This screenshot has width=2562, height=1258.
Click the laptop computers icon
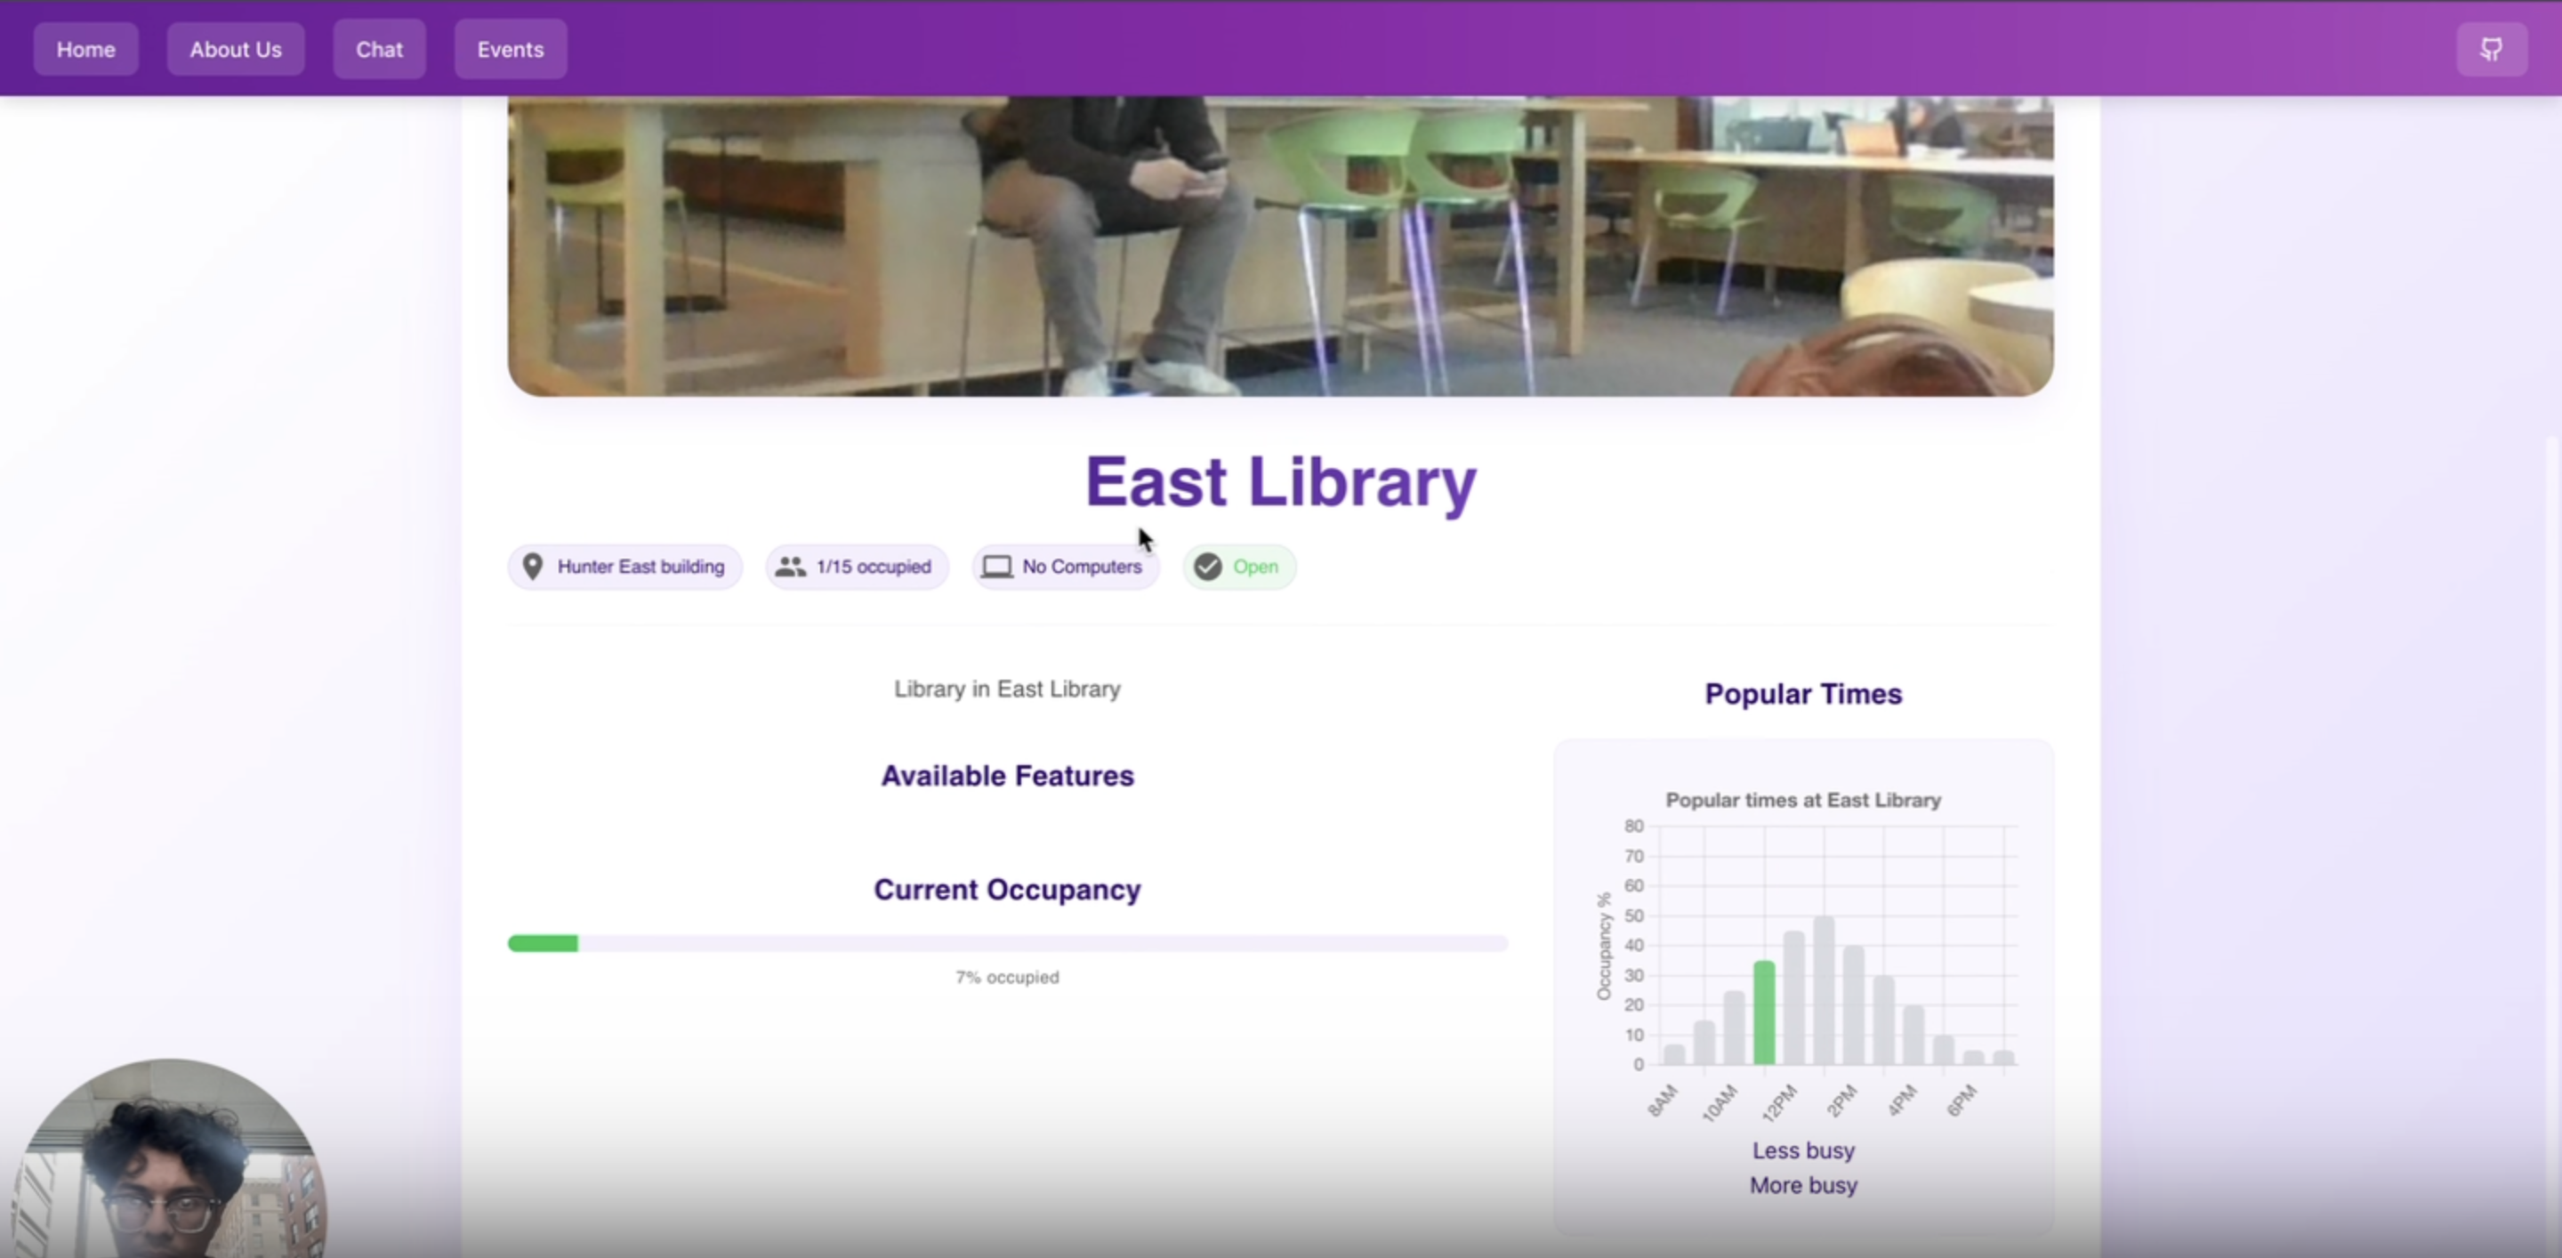point(996,567)
